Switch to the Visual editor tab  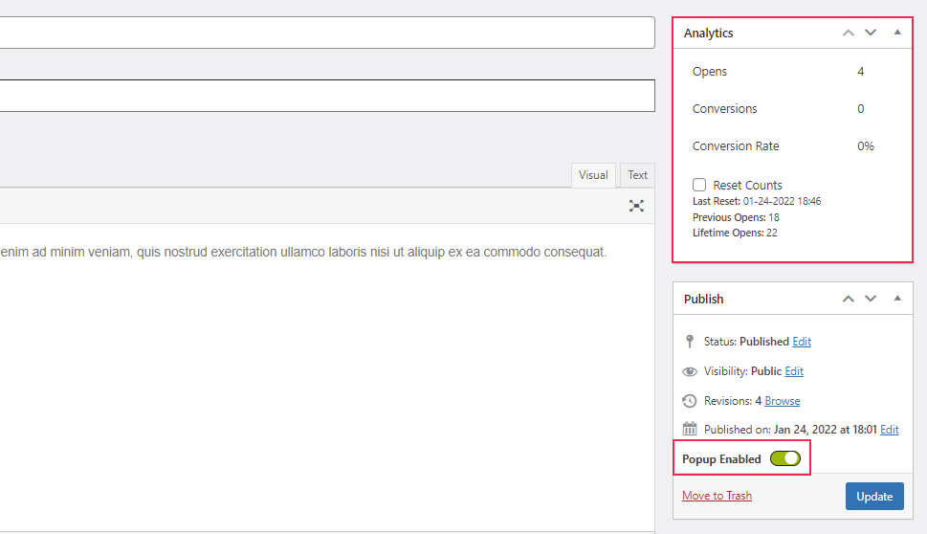pyautogui.click(x=593, y=175)
